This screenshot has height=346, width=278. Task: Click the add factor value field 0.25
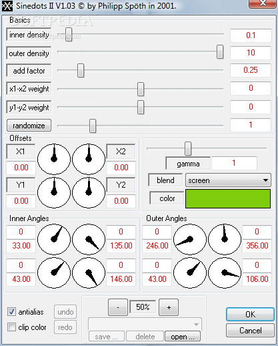[251, 70]
